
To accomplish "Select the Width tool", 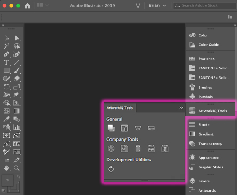I will tap(6, 95).
